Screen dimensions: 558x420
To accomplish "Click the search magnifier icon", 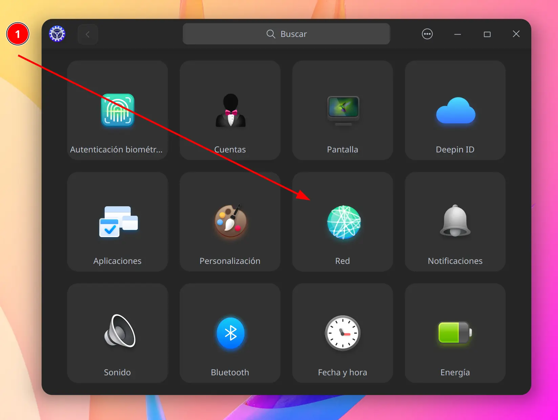I will point(271,34).
